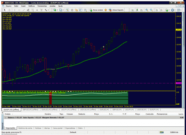Select the crosshair tool

click(9, 10)
